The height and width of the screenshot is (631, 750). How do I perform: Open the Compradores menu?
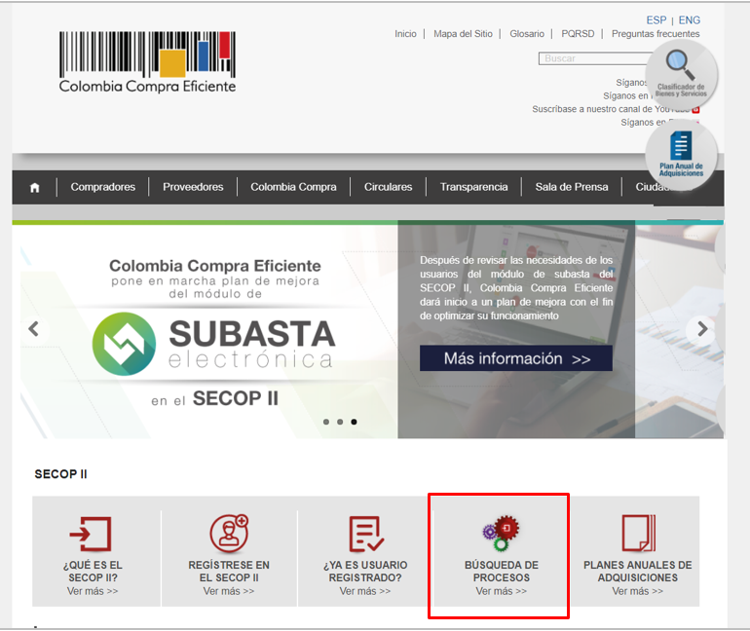pyautogui.click(x=102, y=187)
